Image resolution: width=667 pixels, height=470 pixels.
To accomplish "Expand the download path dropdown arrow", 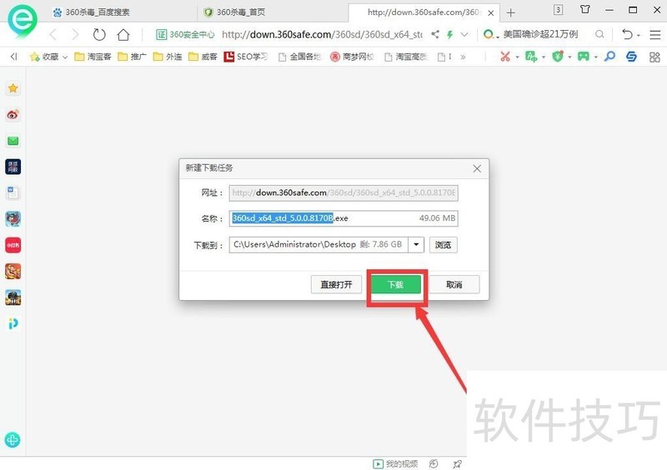I will click(x=416, y=244).
